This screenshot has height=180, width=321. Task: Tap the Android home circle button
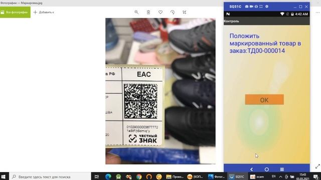266,169
